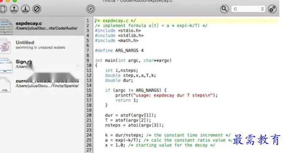Select Sign.rb in the file sidebar
This screenshot has height=153, width=284.
(x=42, y=64)
